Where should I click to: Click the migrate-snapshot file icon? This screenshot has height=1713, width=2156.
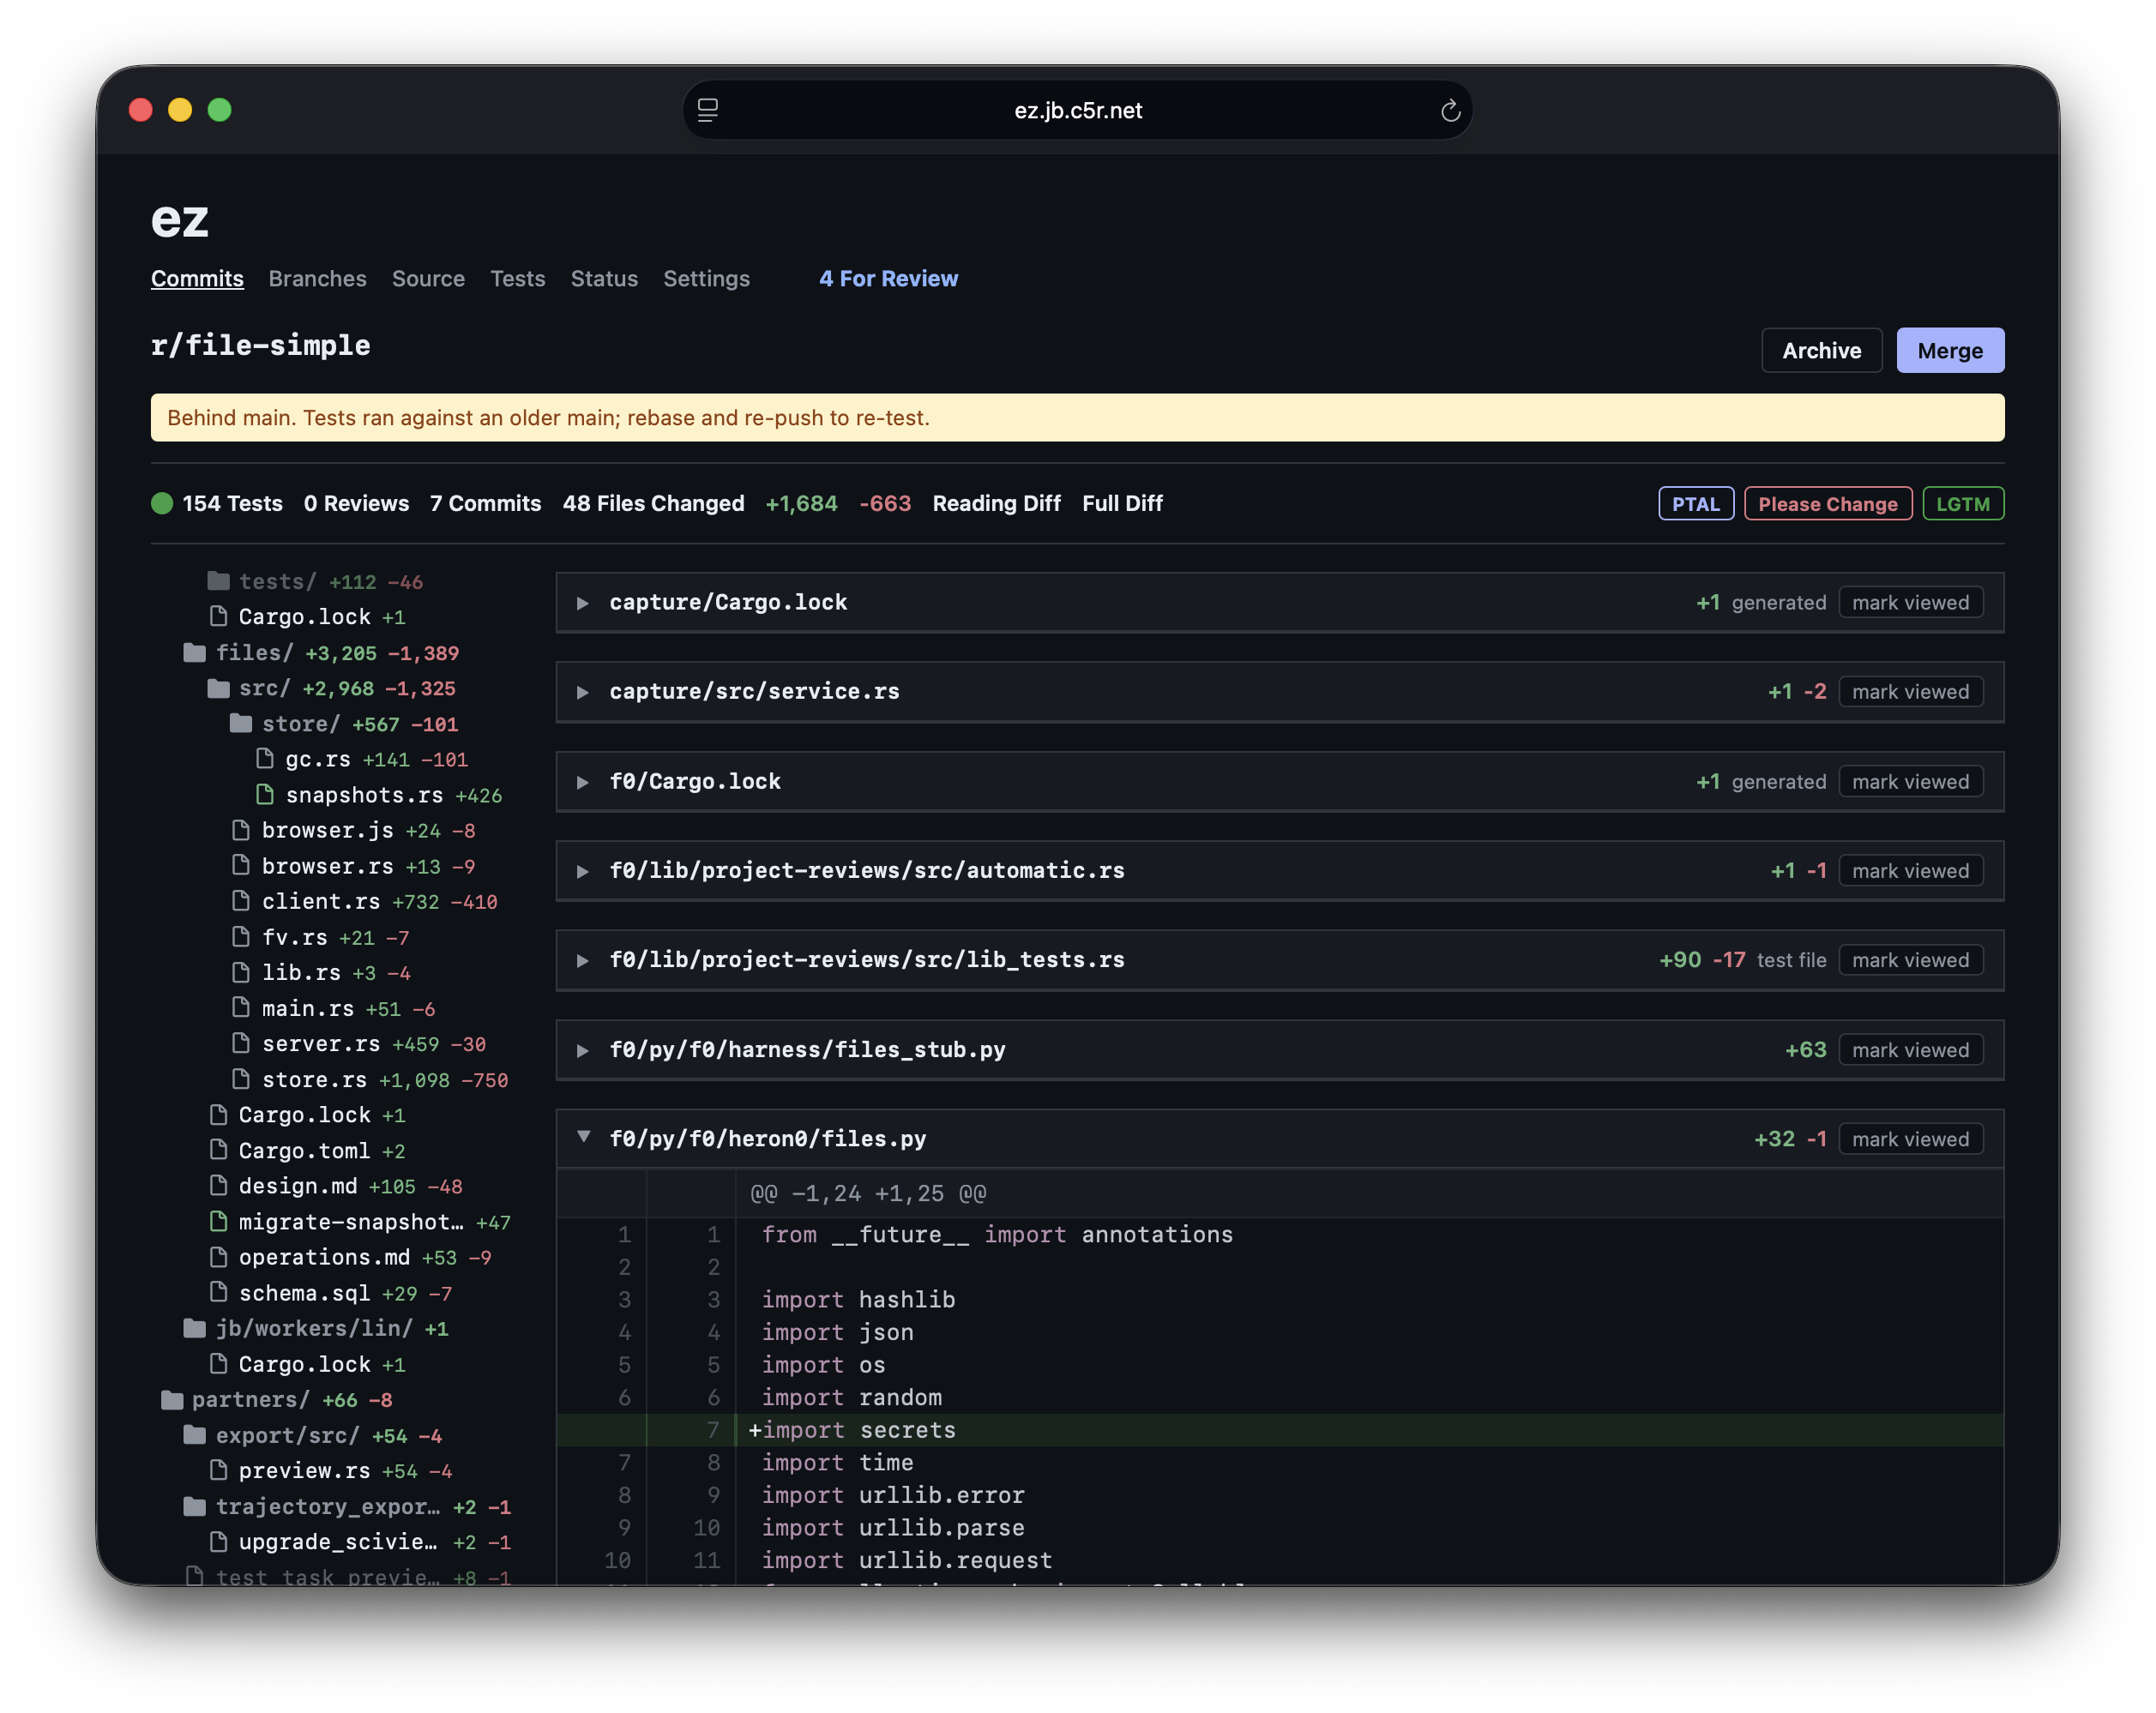[218, 1221]
